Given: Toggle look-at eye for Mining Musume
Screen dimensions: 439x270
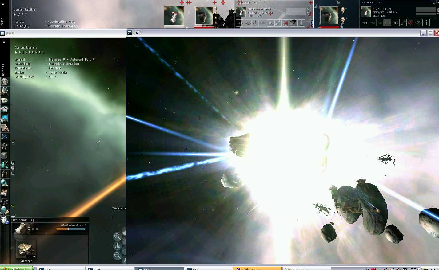Looking at the screenshot, I should pos(418,23).
